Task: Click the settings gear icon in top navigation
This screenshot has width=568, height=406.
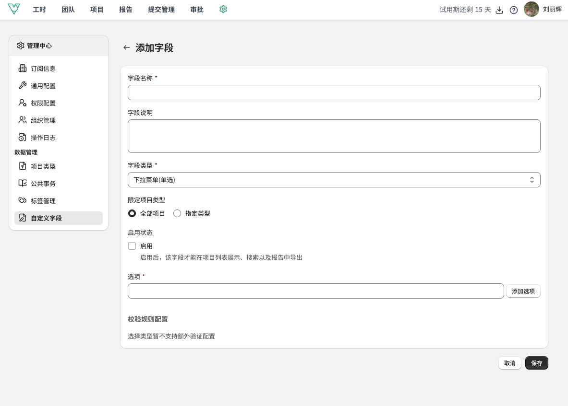Action: point(223,9)
